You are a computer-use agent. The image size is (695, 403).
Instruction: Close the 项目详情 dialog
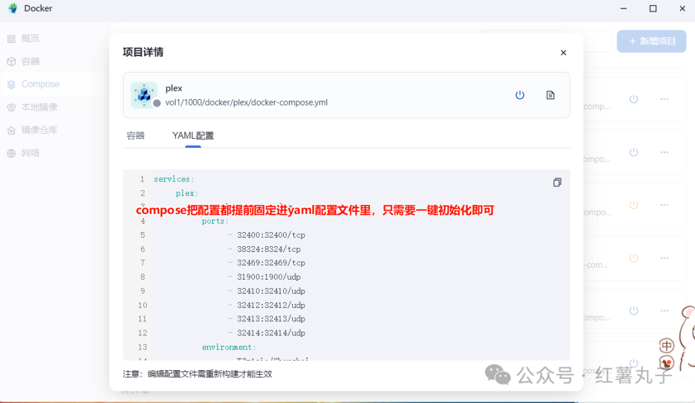click(563, 53)
